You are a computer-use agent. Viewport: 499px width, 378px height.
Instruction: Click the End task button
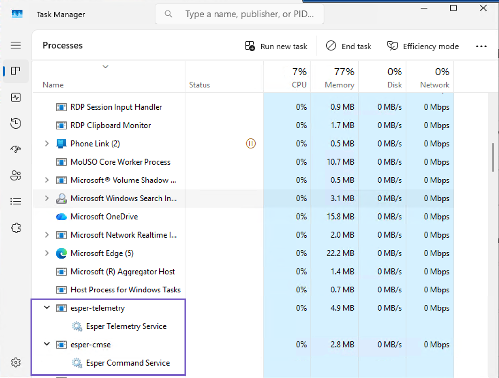(x=348, y=46)
